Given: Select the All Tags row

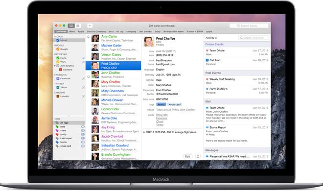Looking at the screenshot, I should (x=69, y=123).
